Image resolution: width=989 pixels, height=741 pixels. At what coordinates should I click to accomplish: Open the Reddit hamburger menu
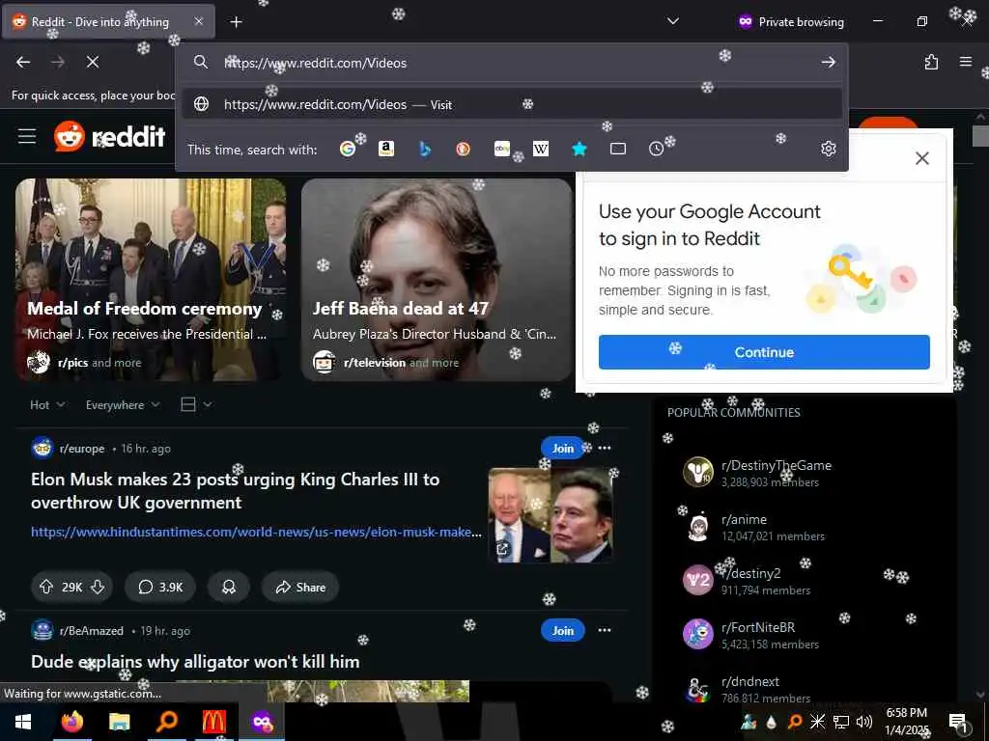(27, 136)
